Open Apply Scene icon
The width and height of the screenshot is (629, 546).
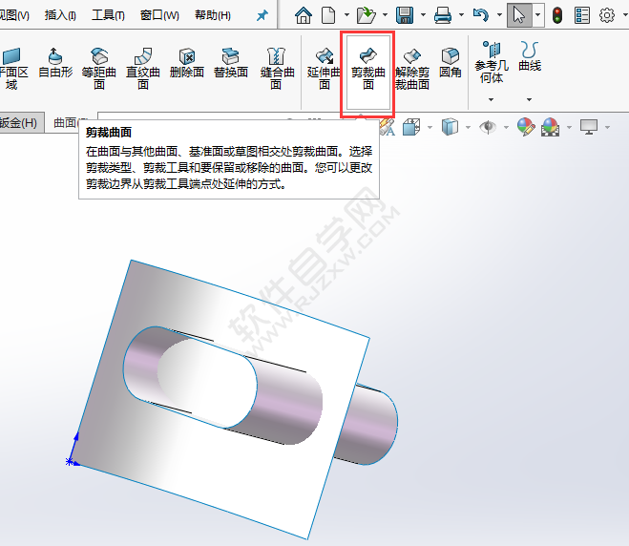pyautogui.click(x=551, y=127)
